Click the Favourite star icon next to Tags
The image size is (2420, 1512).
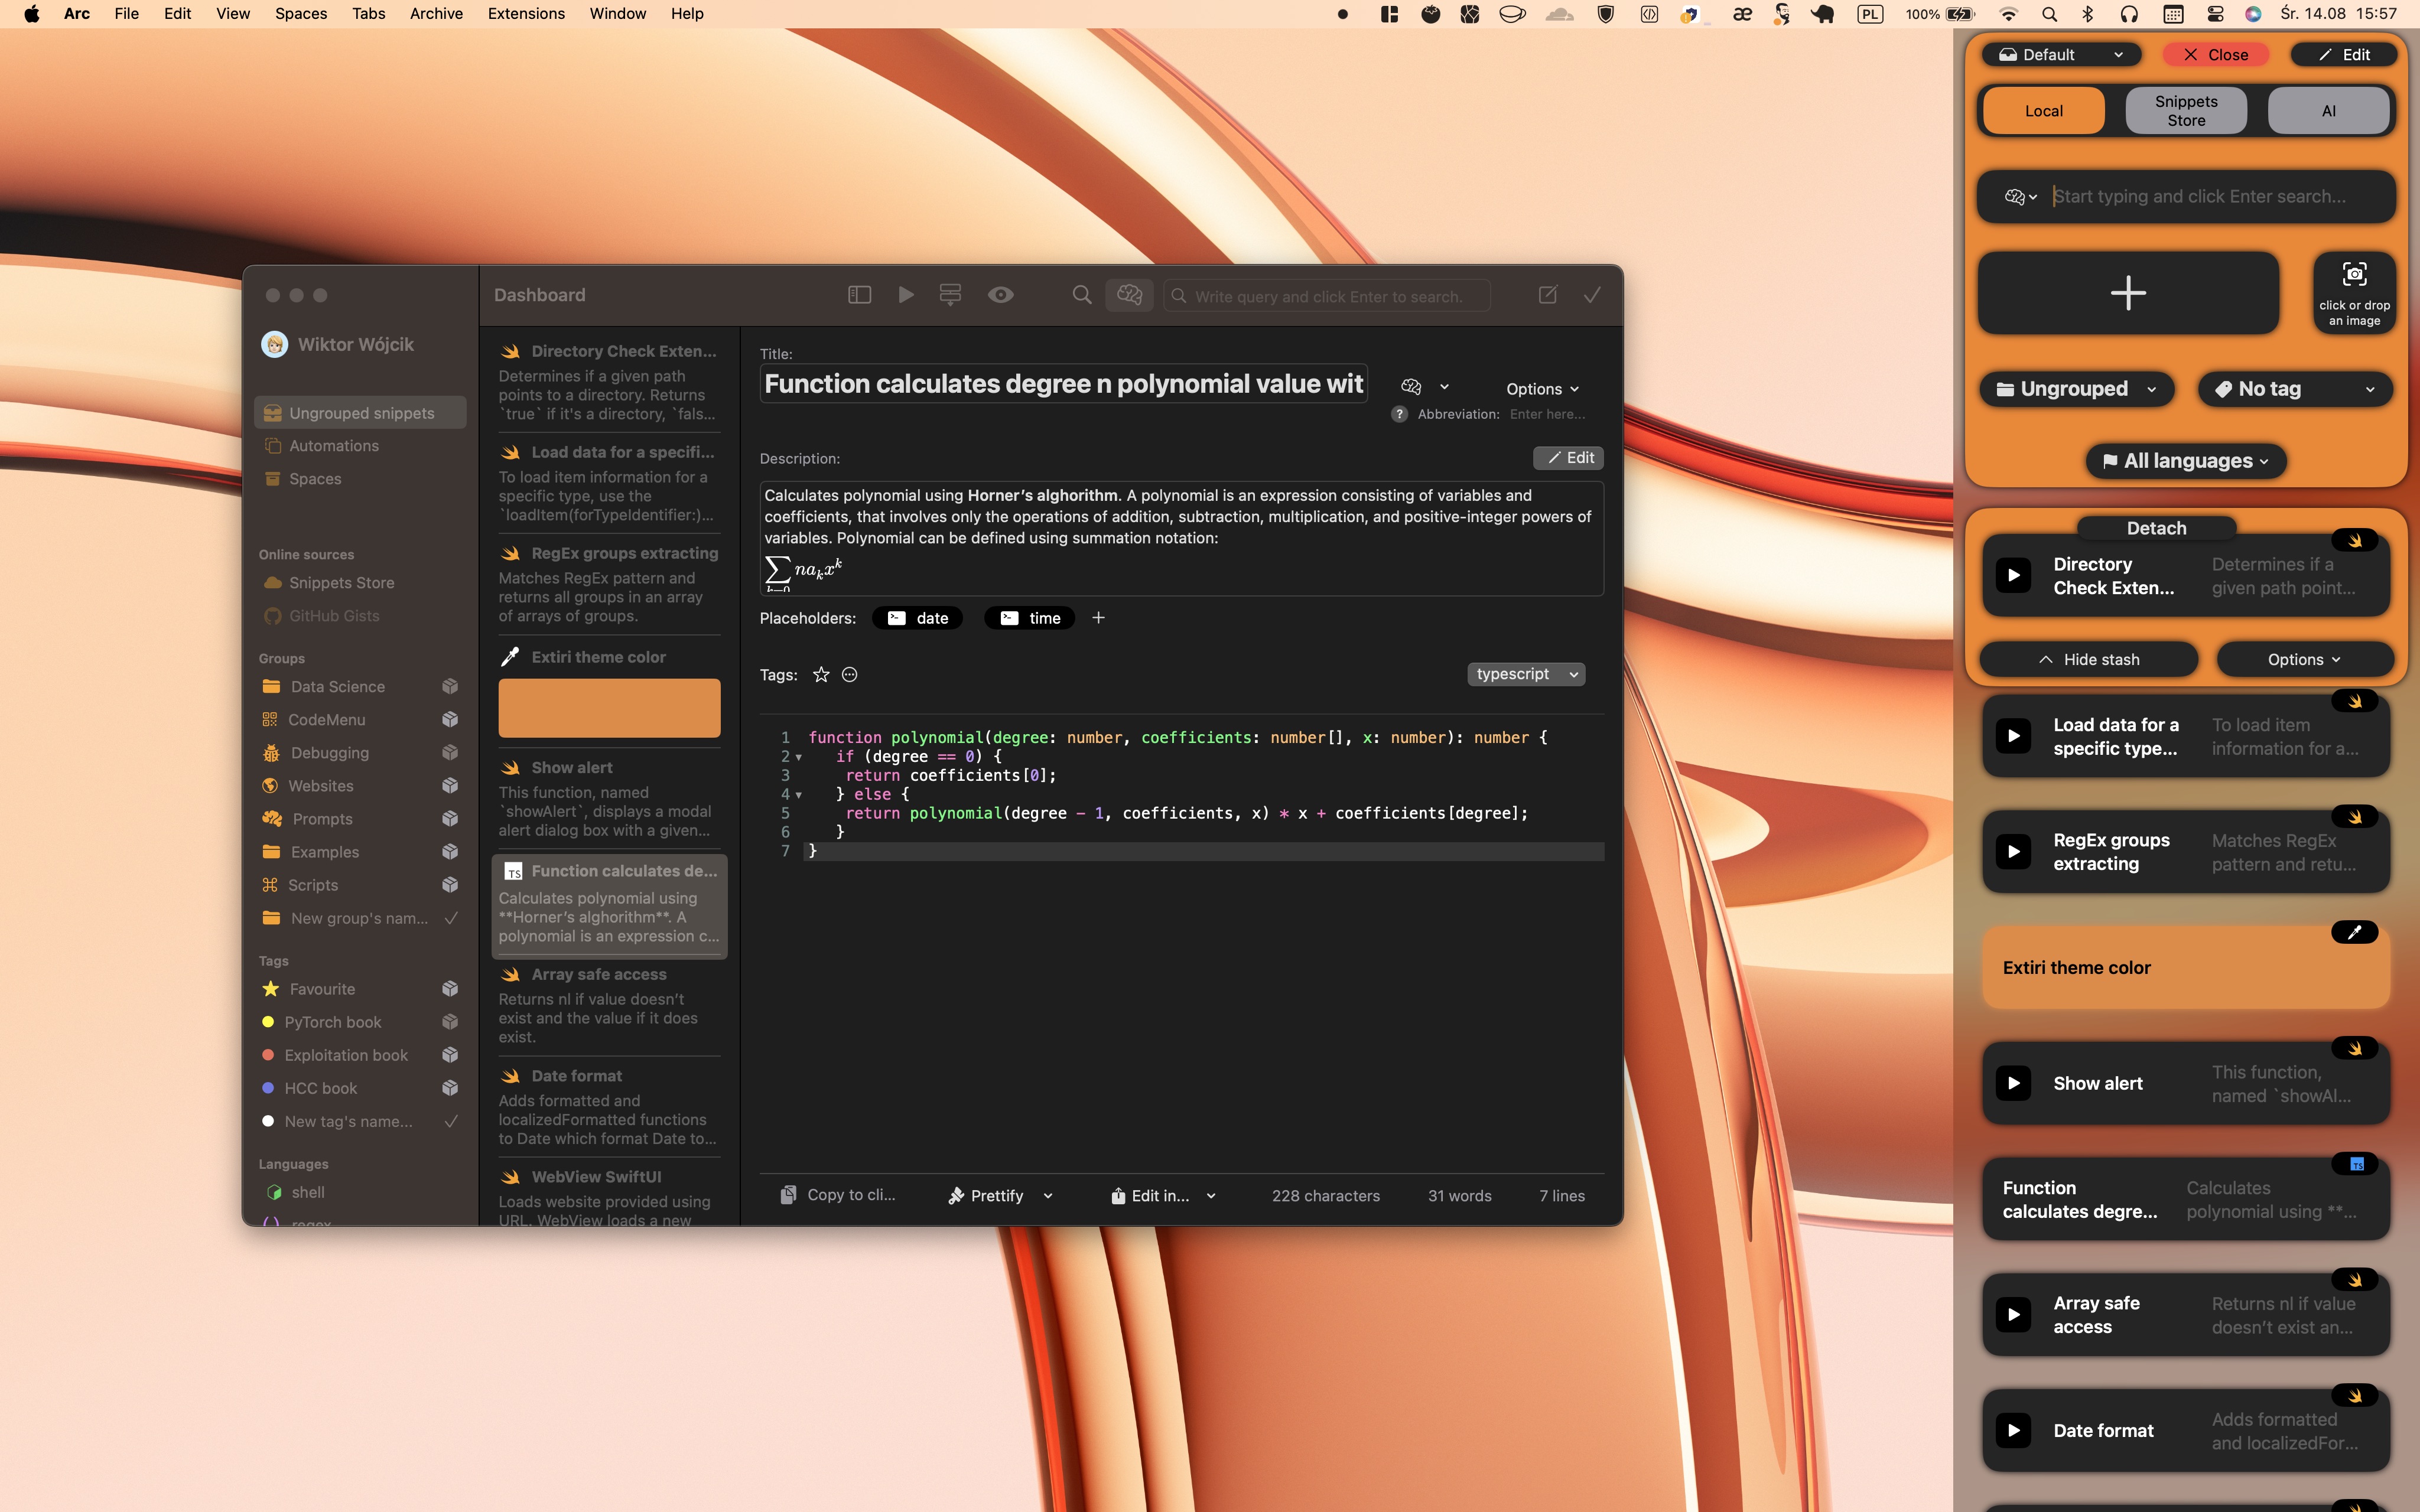[821, 675]
